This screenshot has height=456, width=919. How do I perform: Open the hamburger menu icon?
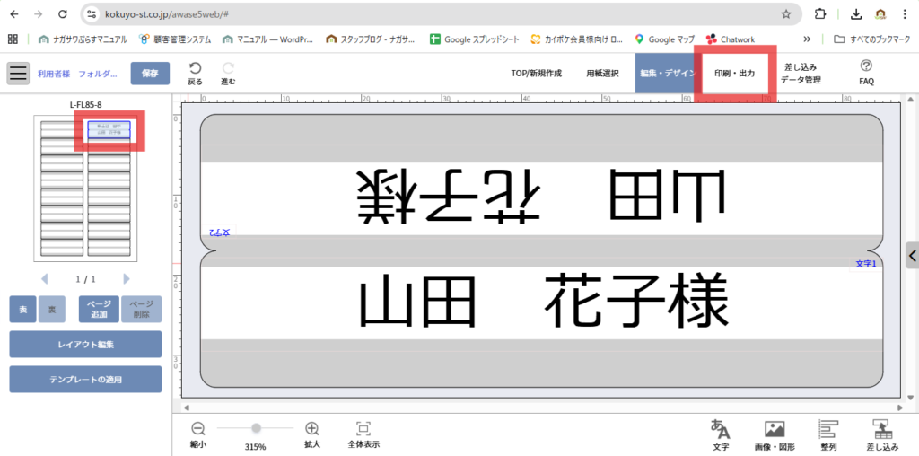18,73
